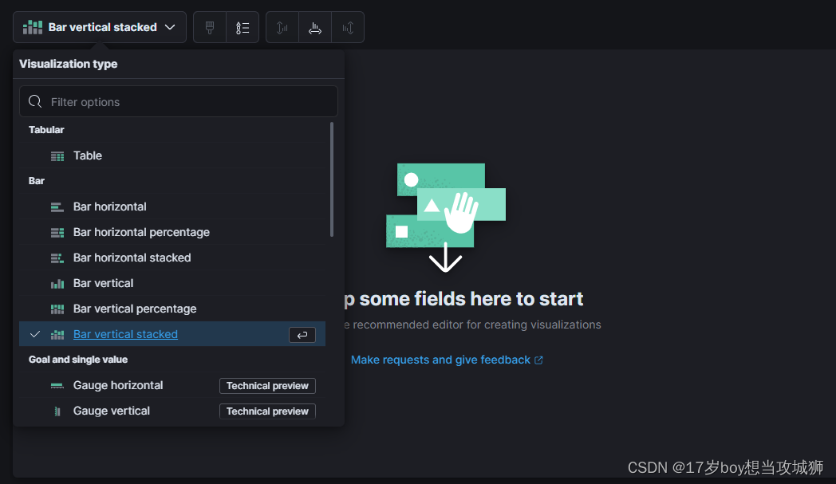This screenshot has height=484, width=836.
Task: Pick Bar vertical percentage option
Action: tap(172, 309)
